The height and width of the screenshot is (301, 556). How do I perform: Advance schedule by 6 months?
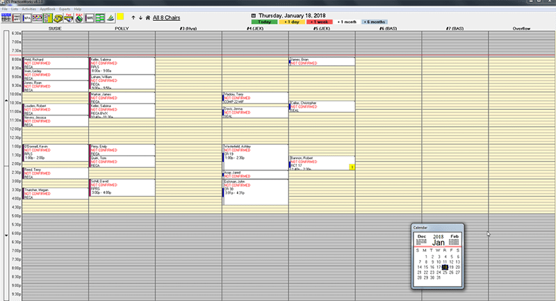pos(375,22)
